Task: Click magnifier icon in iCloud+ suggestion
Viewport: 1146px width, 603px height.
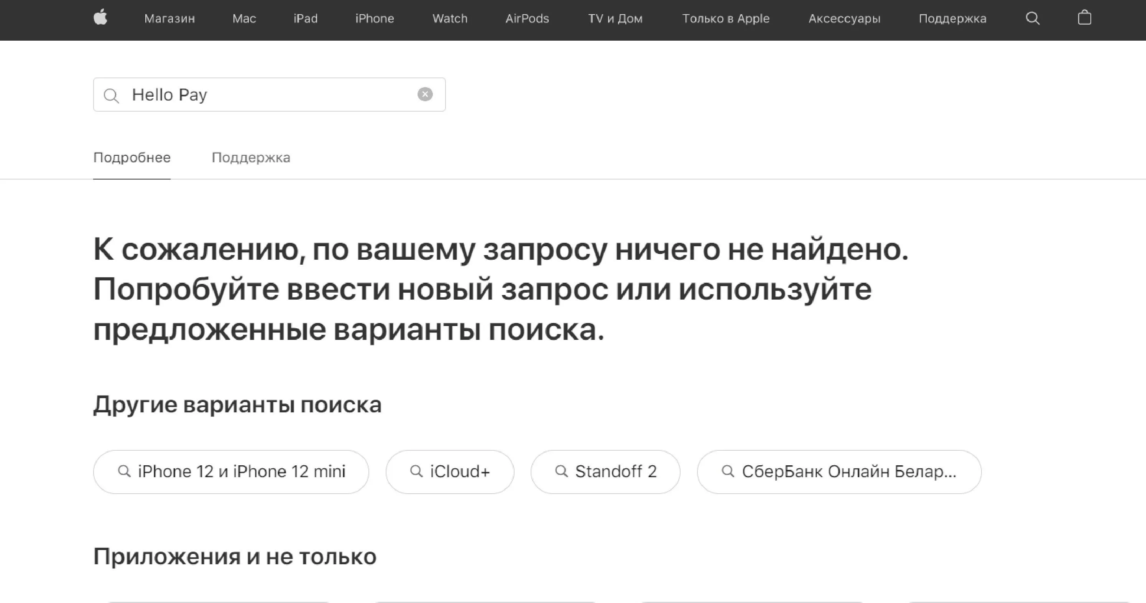Action: pyautogui.click(x=416, y=471)
